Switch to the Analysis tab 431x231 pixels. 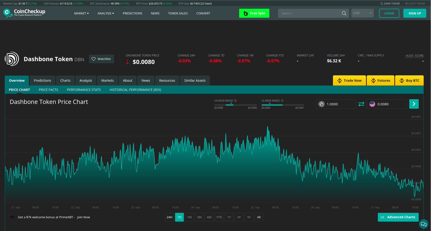[86, 80]
